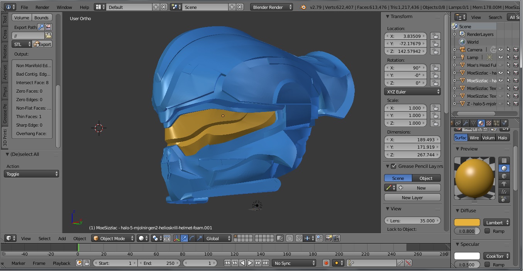525x271 pixels.
Task: Lock the X location padlock icon
Action: (x=435, y=36)
